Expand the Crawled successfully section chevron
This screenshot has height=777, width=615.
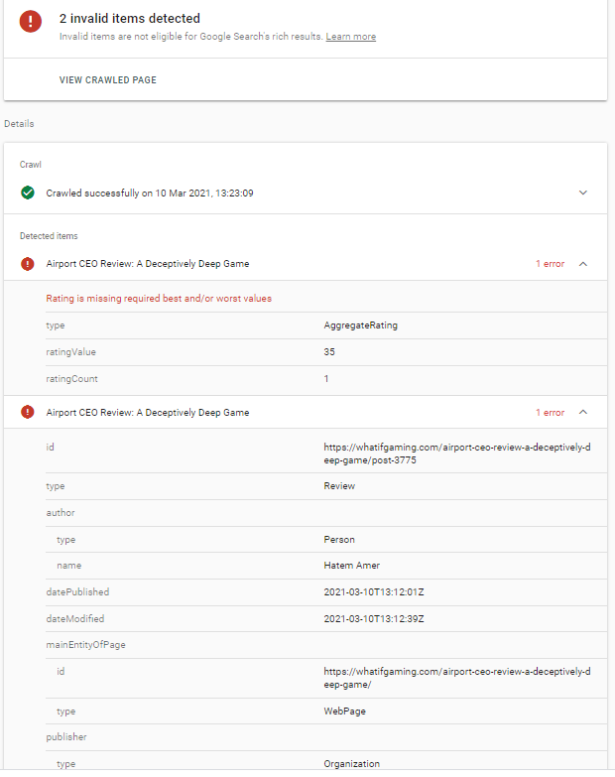(583, 193)
